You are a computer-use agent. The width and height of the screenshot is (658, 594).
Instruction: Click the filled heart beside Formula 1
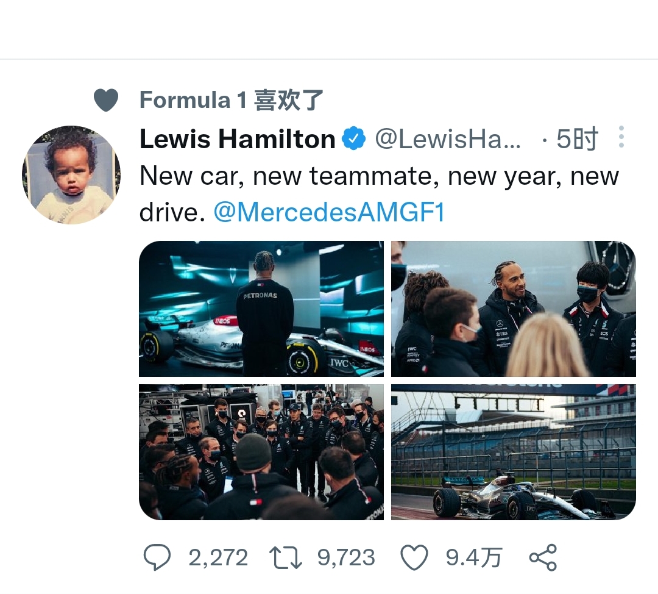[106, 100]
